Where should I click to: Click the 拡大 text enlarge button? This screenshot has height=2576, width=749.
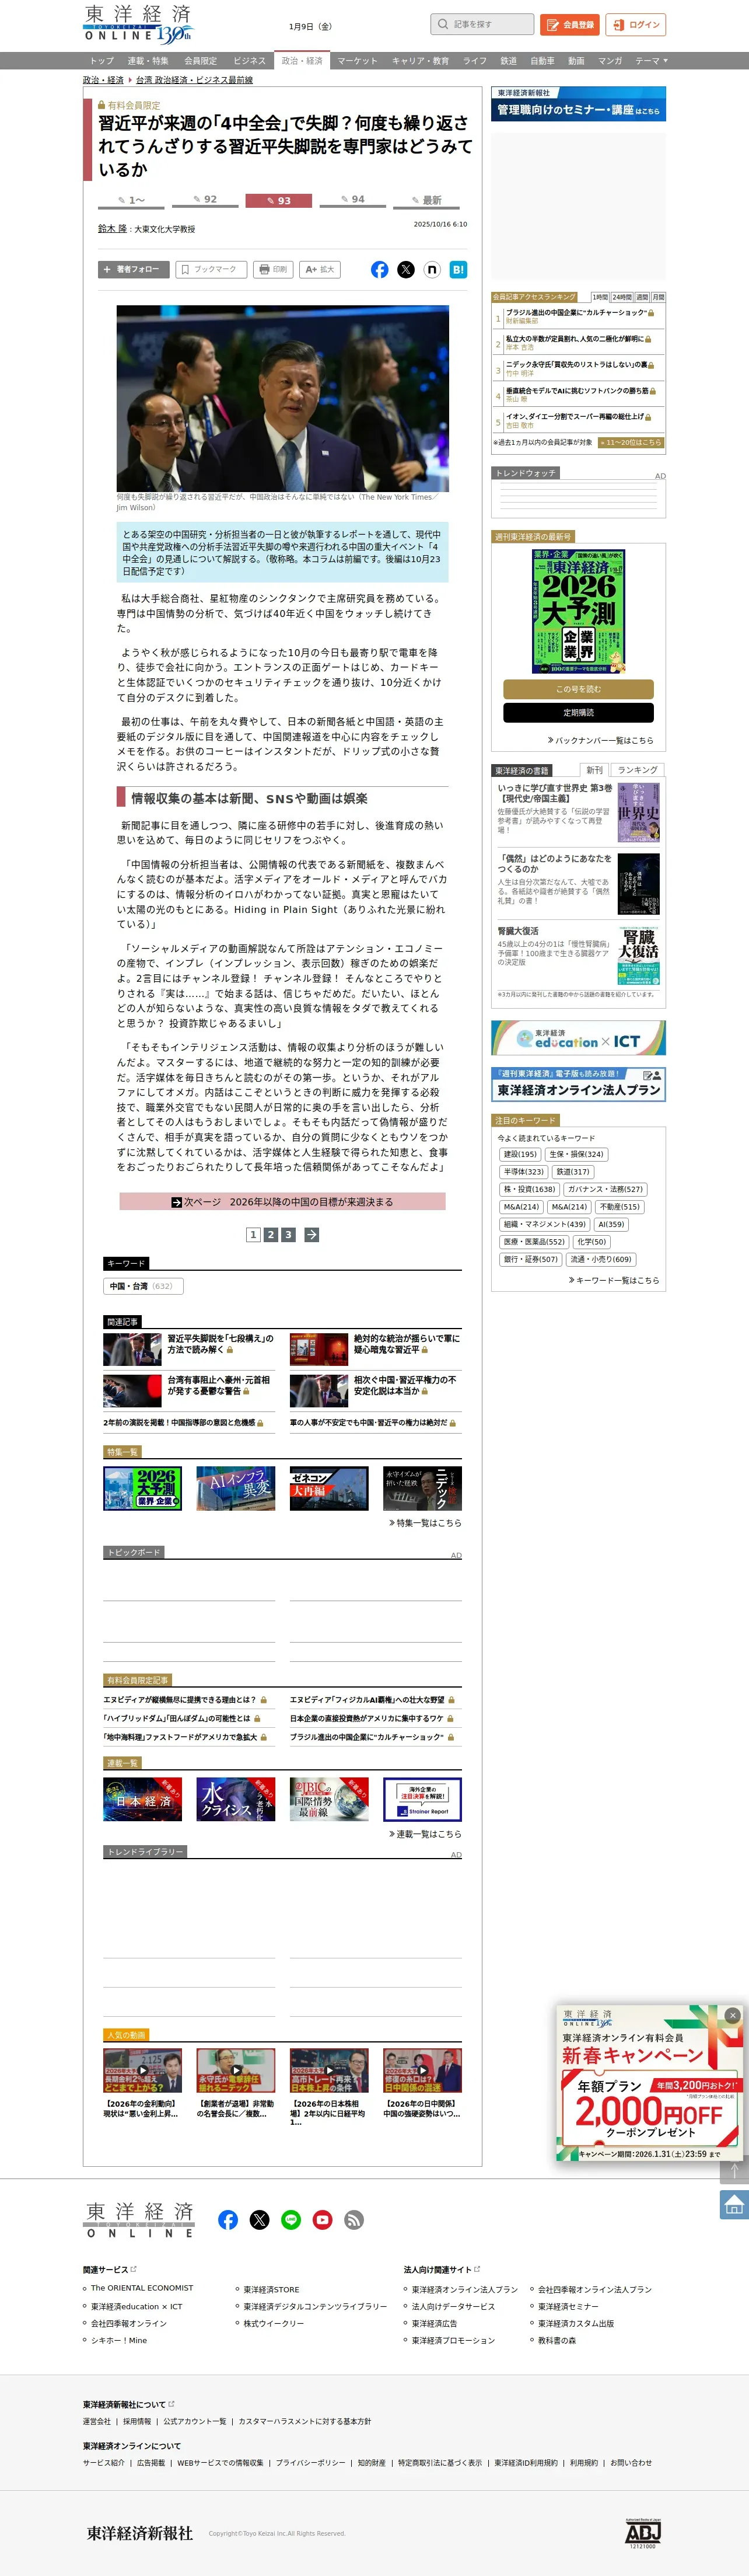tap(320, 269)
